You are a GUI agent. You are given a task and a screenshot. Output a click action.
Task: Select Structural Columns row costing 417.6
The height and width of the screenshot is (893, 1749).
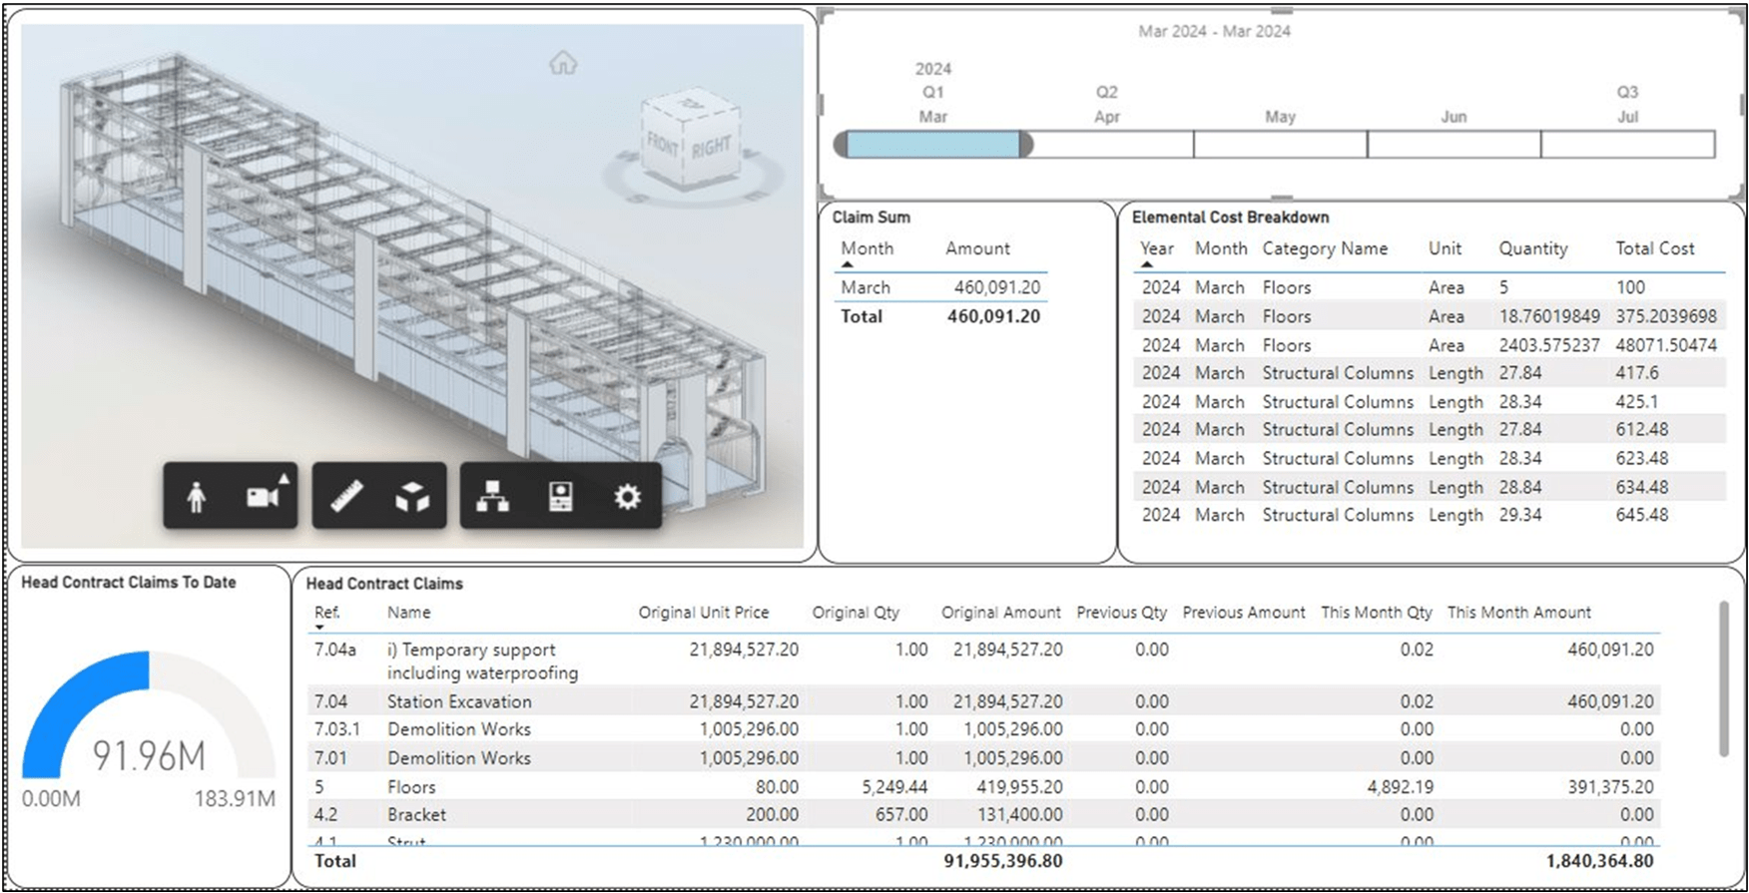coord(1430,373)
